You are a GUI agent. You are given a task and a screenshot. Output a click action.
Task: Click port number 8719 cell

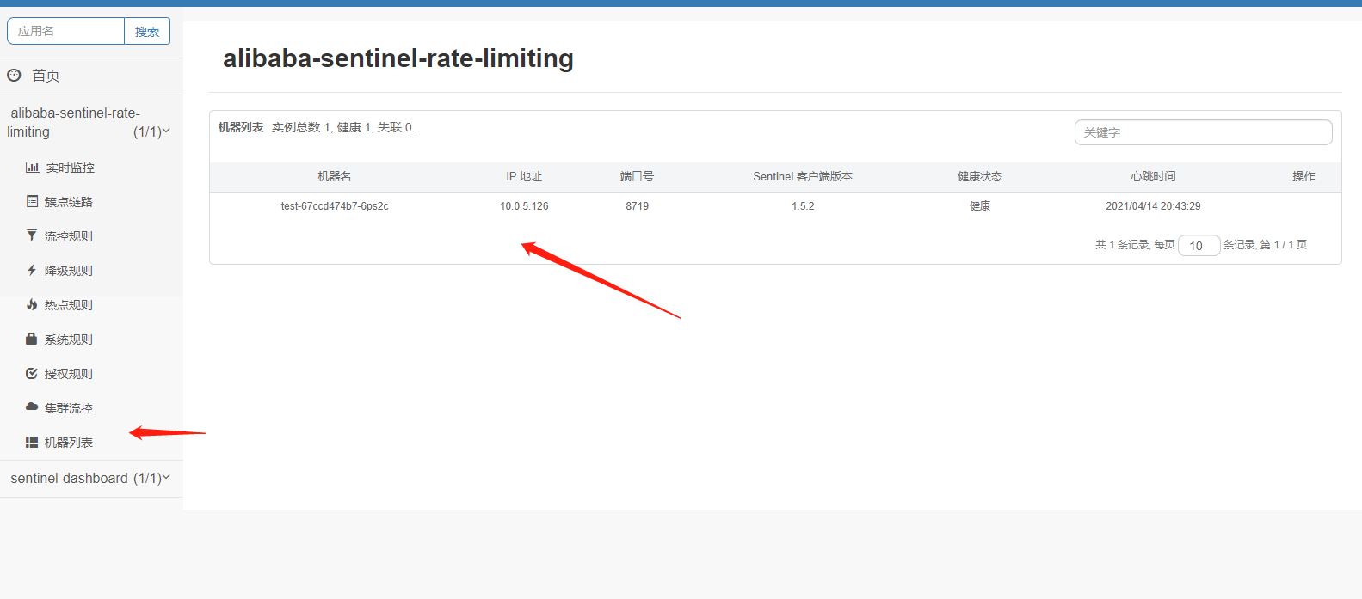click(637, 206)
